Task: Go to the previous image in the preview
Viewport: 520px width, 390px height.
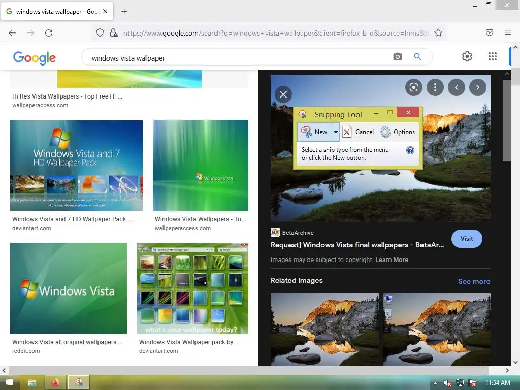Action: click(x=457, y=87)
